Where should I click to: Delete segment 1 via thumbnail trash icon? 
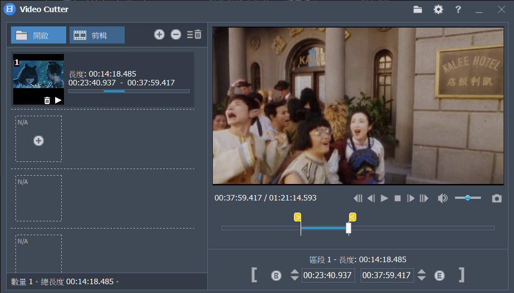pyautogui.click(x=47, y=100)
